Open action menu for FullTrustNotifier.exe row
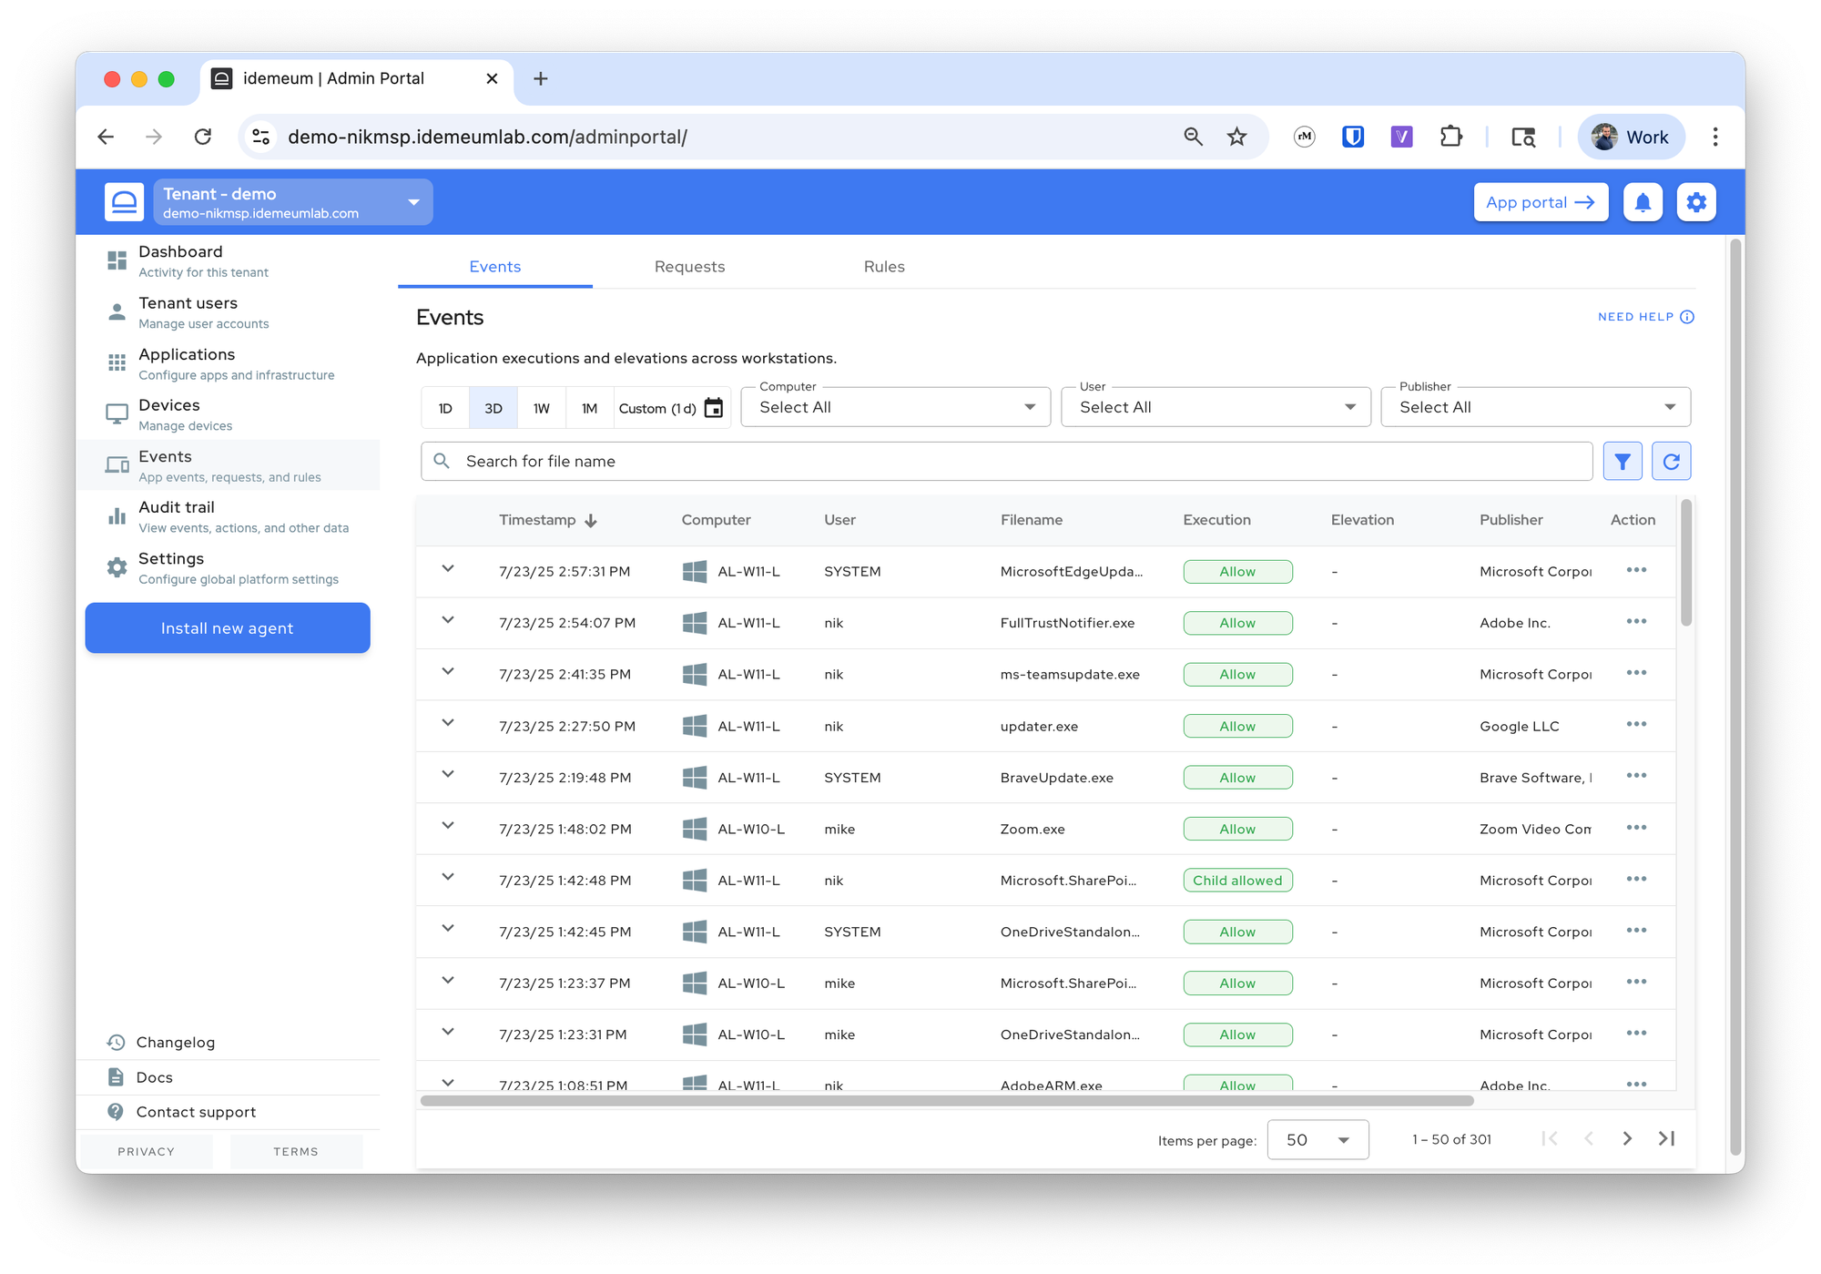This screenshot has width=1821, height=1274. point(1636,622)
